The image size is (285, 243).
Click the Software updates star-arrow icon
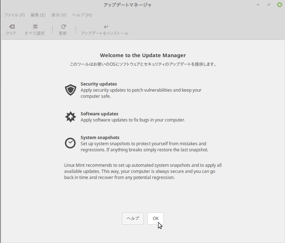pyautogui.click(x=71, y=117)
